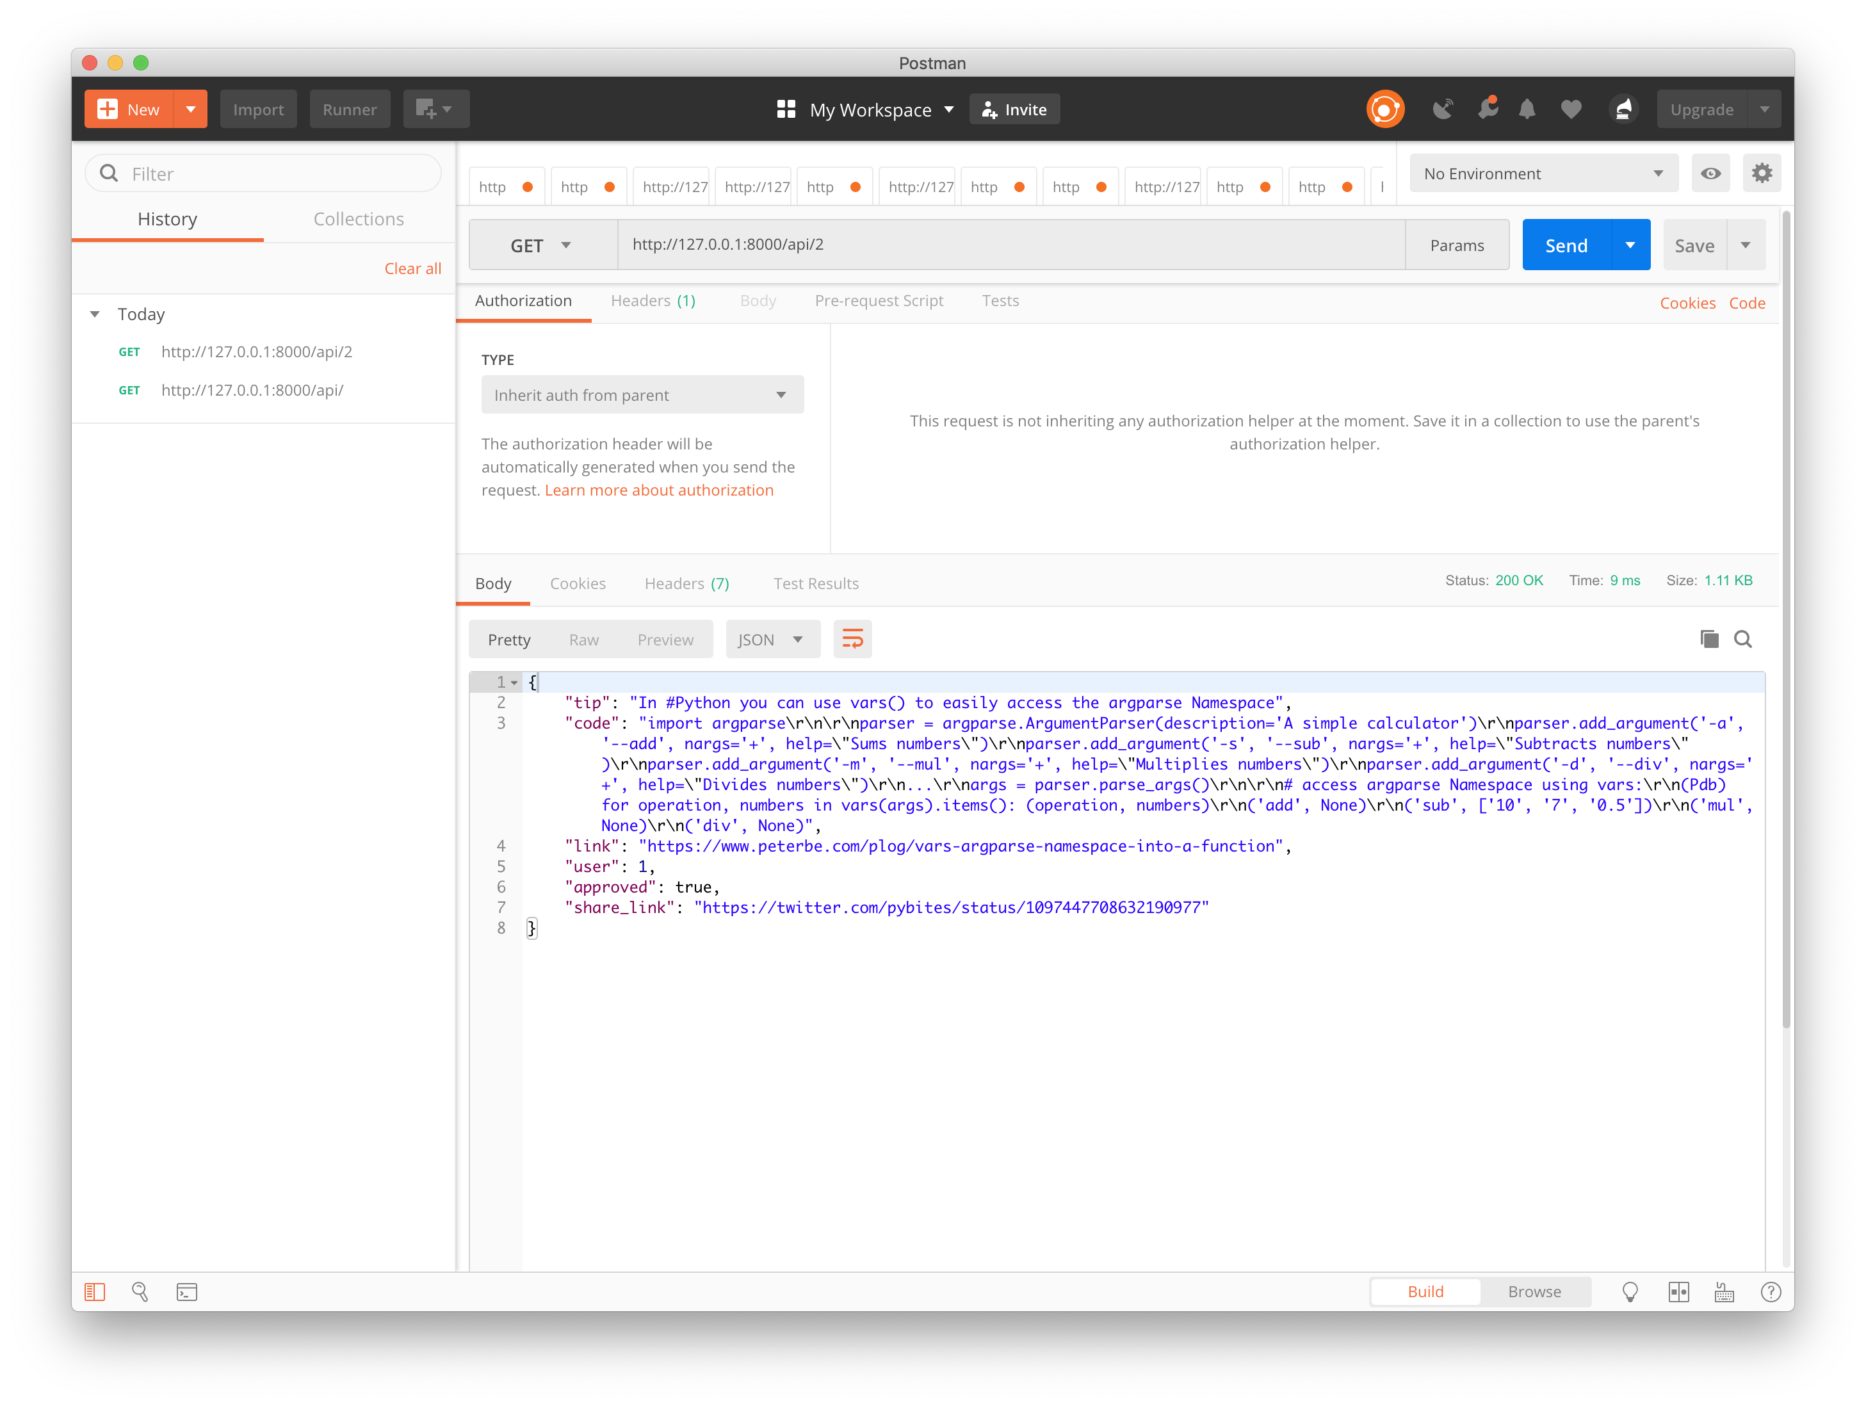
Task: Open the notifications bell
Action: tap(1527, 109)
